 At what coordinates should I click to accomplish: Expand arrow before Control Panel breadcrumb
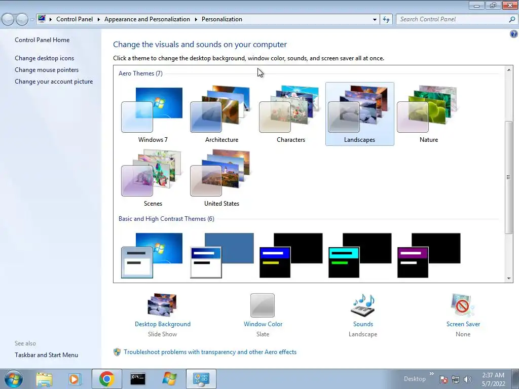pos(51,20)
